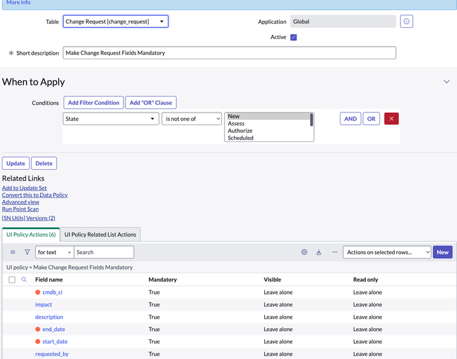Click the application info icon next to Global
This screenshot has height=359, width=457.
(x=407, y=21)
